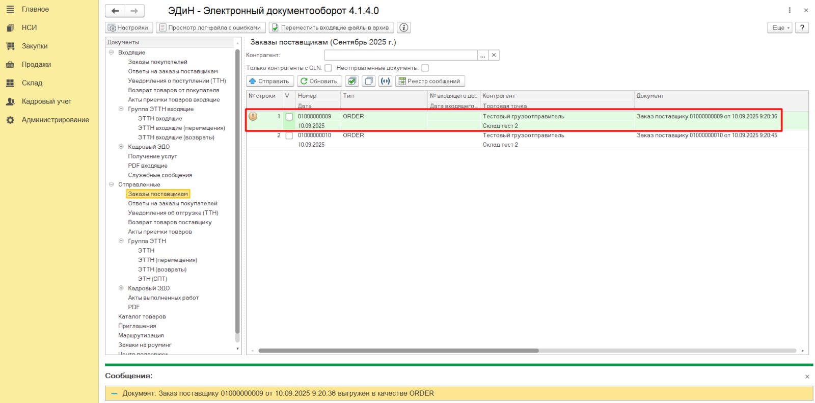815x403 pixels.
Task: Enable 'Только контрагенты с GLN' checkbox
Action: pos(328,68)
